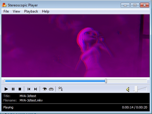Toggle the L/R swap eyes icon
The image size is (152, 114).
(x=60, y=89)
